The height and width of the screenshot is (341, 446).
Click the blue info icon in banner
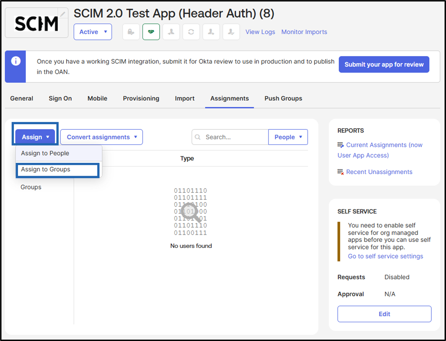click(16, 61)
